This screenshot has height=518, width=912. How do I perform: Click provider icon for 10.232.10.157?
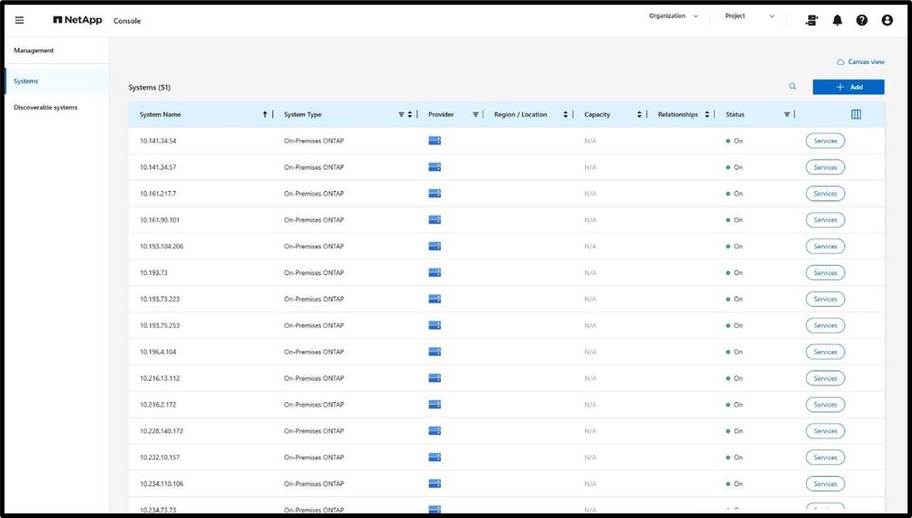point(435,458)
